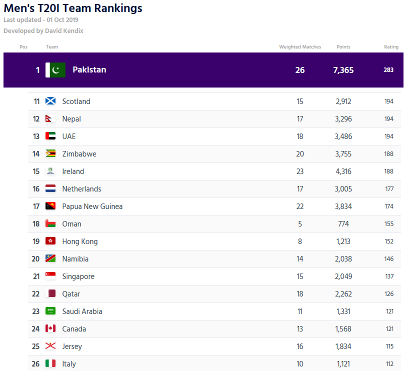
Task: Open the Hong Kong team entry
Action: 79,241
